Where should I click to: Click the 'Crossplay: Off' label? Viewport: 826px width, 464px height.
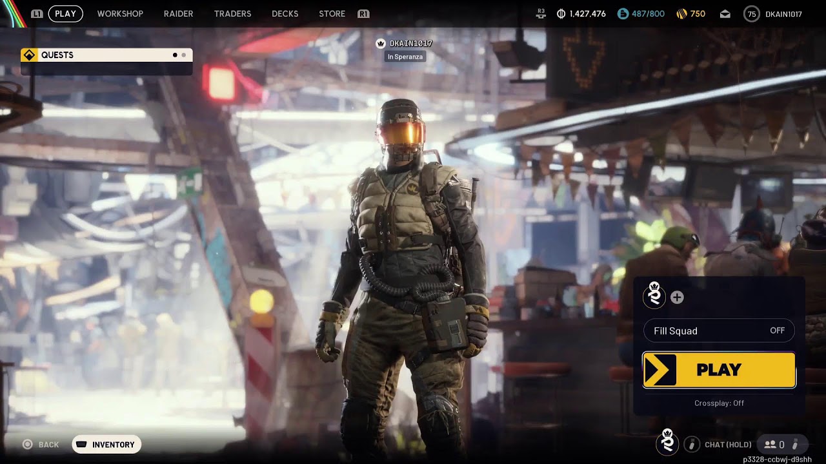[719, 403]
